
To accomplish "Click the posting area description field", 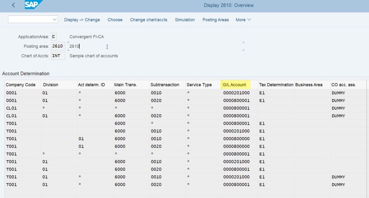I will [154, 46].
